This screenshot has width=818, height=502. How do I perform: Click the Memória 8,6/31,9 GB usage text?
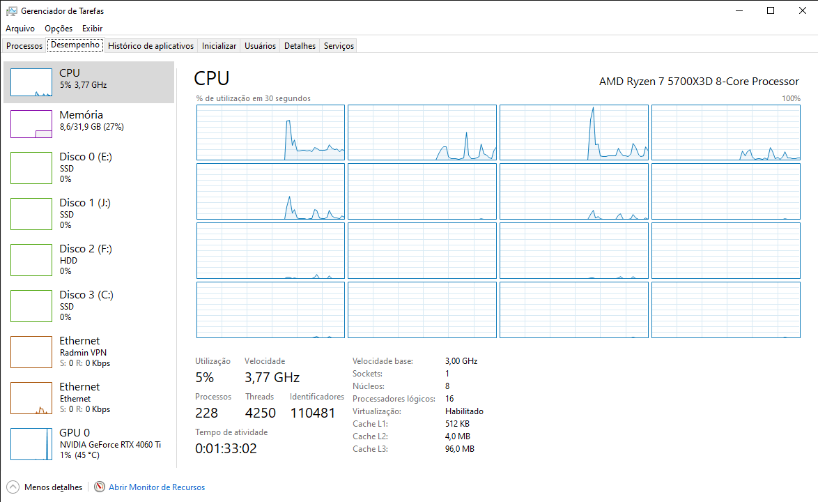91,127
